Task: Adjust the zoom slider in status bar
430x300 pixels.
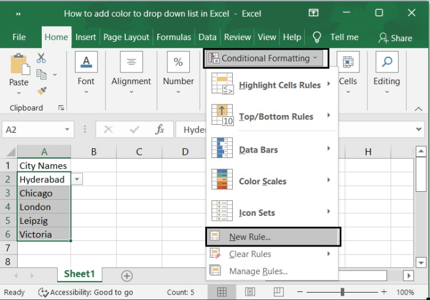Action: coord(342,292)
